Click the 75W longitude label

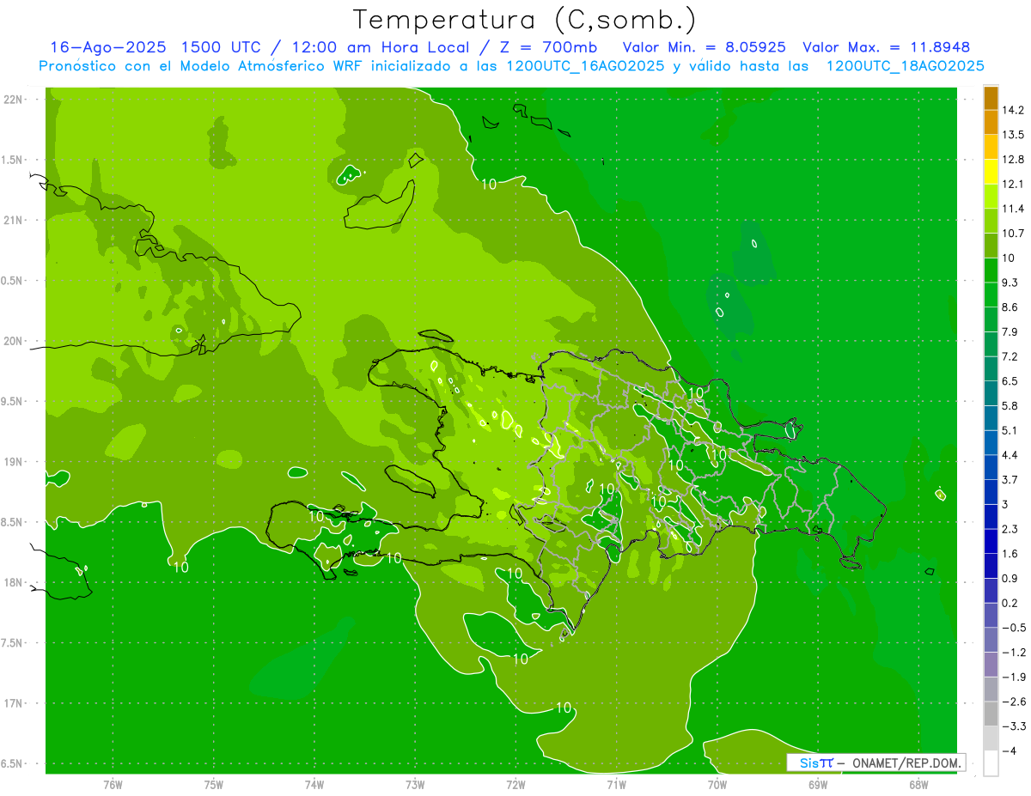coord(213,785)
